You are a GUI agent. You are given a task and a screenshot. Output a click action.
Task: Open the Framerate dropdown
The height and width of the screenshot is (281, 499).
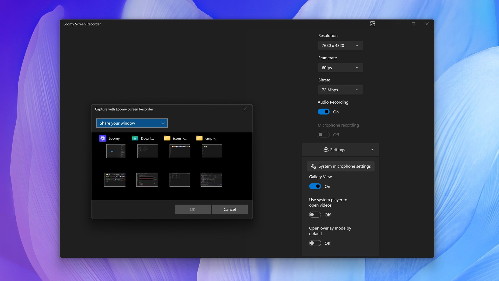[340, 67]
